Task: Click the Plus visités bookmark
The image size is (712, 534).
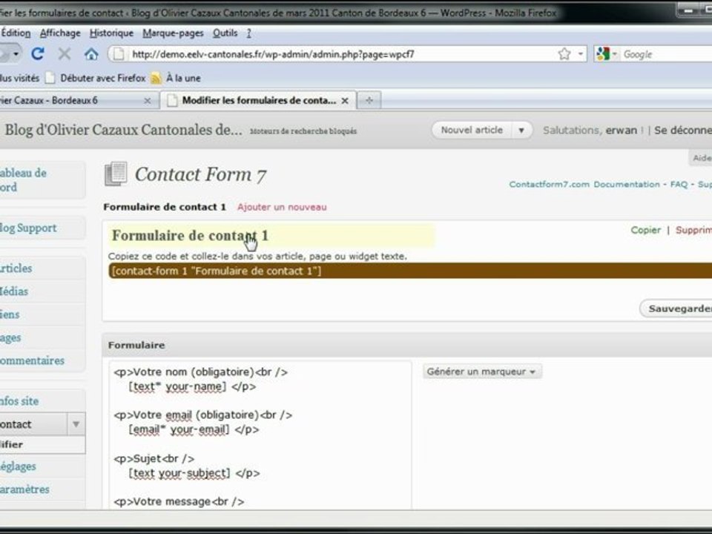Action: click(x=19, y=78)
